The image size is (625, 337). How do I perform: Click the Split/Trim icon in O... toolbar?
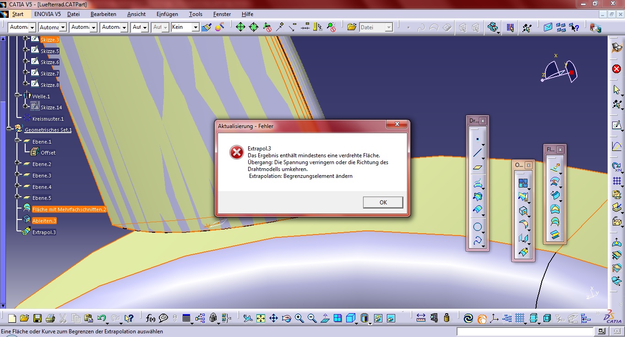point(523,197)
